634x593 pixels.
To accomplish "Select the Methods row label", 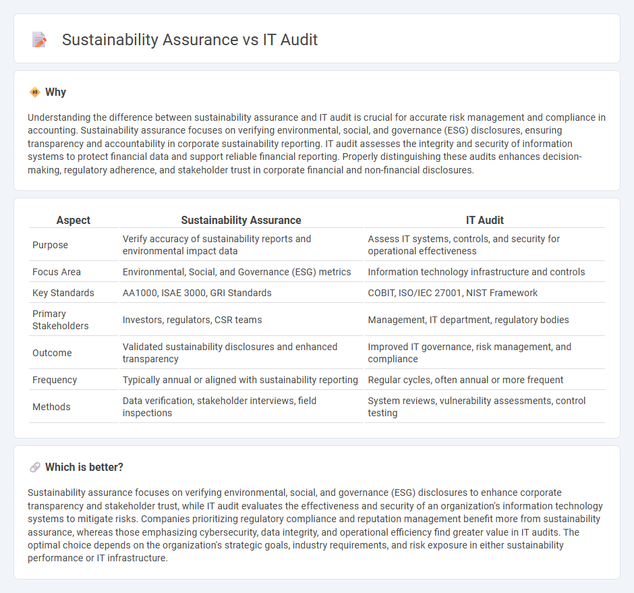I will 51,407.
